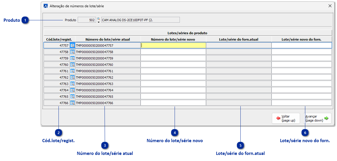Open lookup icon for lot 47760
337x161 pixels.
[72, 64]
